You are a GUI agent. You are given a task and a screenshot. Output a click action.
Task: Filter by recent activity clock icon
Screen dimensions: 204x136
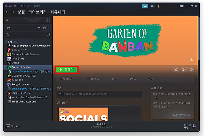pos(44,28)
